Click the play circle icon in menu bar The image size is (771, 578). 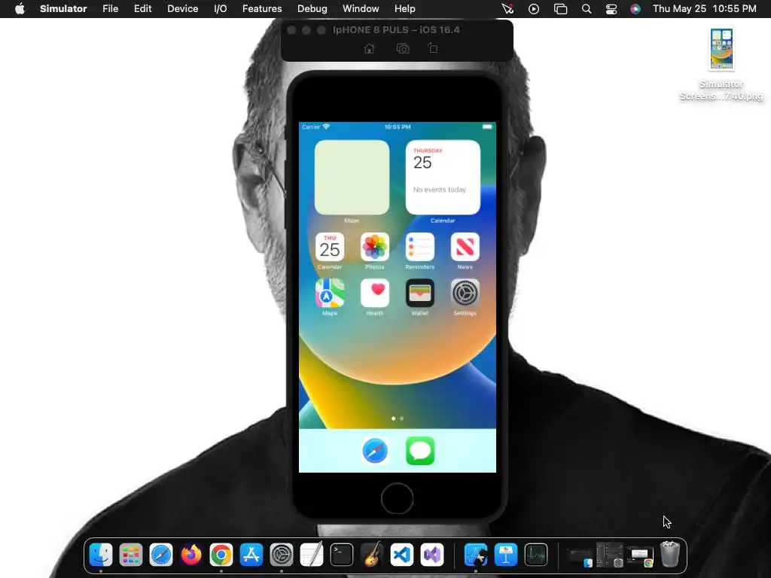(534, 9)
